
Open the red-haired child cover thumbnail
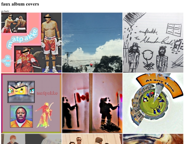pyautogui.click(x=31, y=139)
